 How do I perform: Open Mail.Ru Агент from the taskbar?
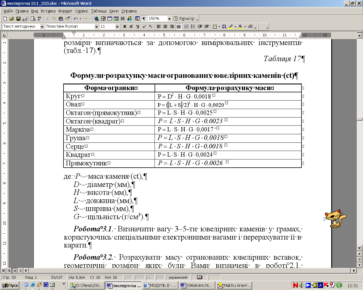coord(234,285)
